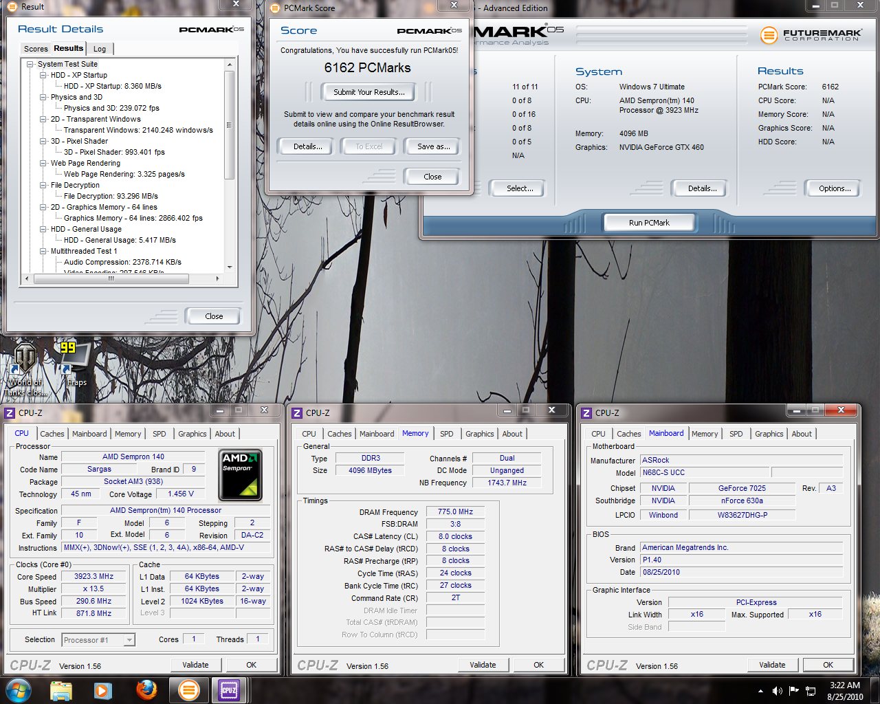Click OK in the Memory CPU-Z window
This screenshot has width=880, height=704.
tap(538, 665)
